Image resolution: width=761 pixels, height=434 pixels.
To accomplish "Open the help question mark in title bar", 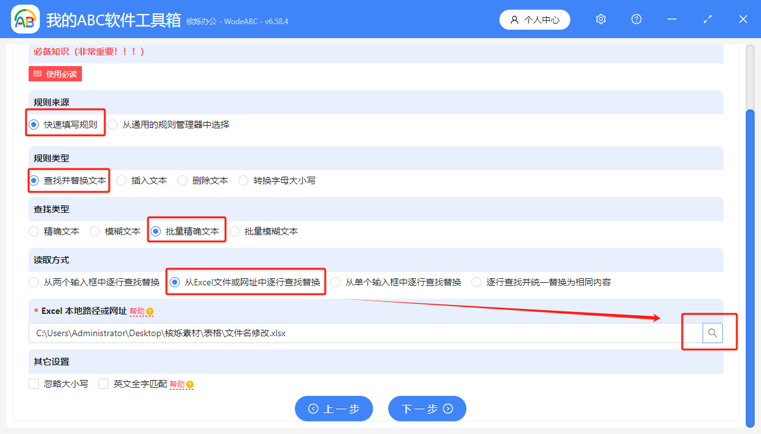I will [636, 19].
